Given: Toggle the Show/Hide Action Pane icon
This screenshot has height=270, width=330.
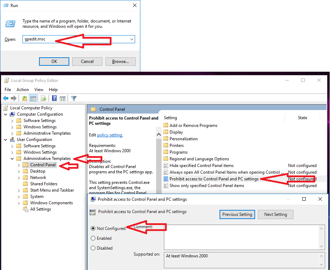Looking at the screenshot, I should point(63,98).
